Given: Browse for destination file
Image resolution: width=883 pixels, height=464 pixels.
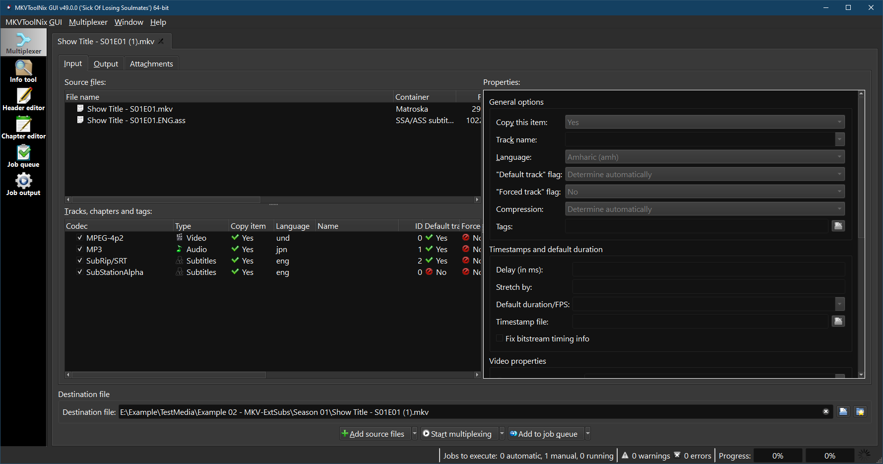Looking at the screenshot, I should [843, 411].
